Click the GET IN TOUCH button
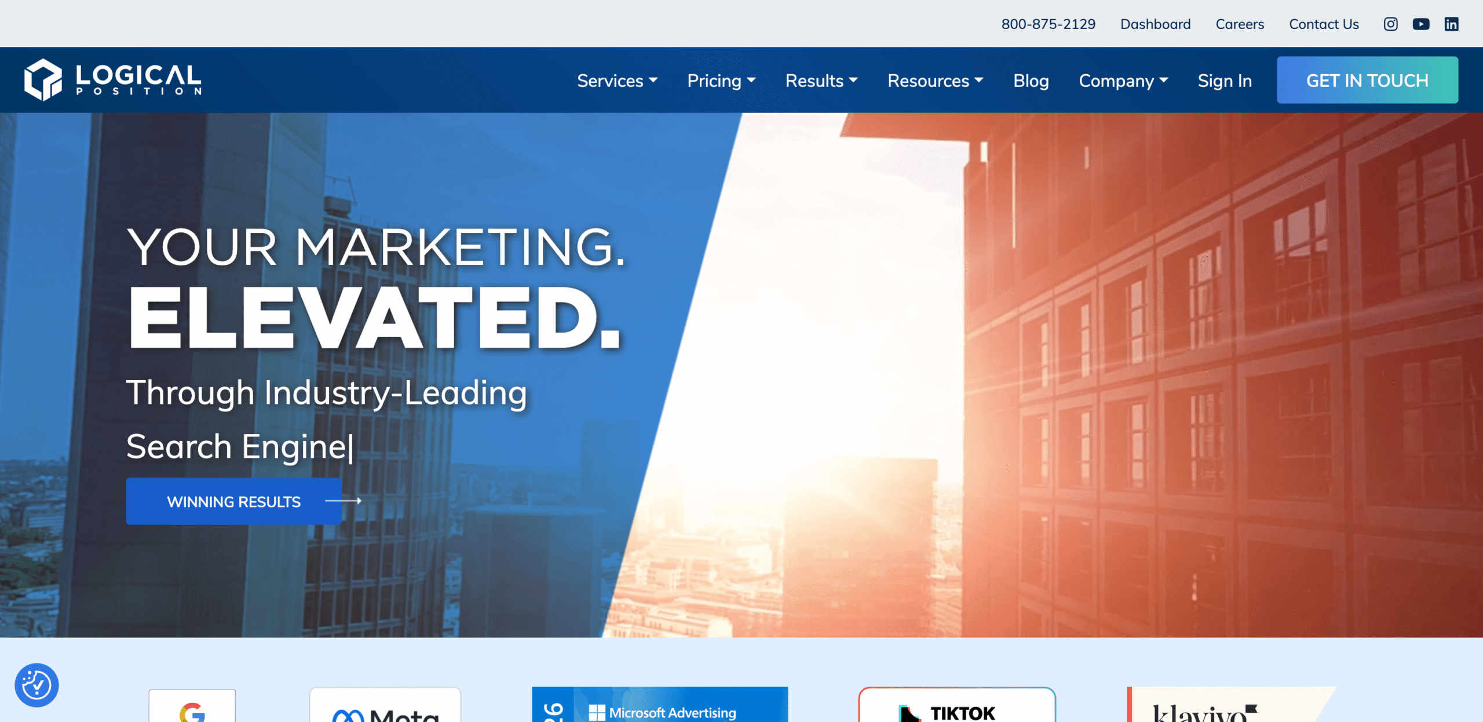Viewport: 1483px width, 722px height. (1367, 80)
